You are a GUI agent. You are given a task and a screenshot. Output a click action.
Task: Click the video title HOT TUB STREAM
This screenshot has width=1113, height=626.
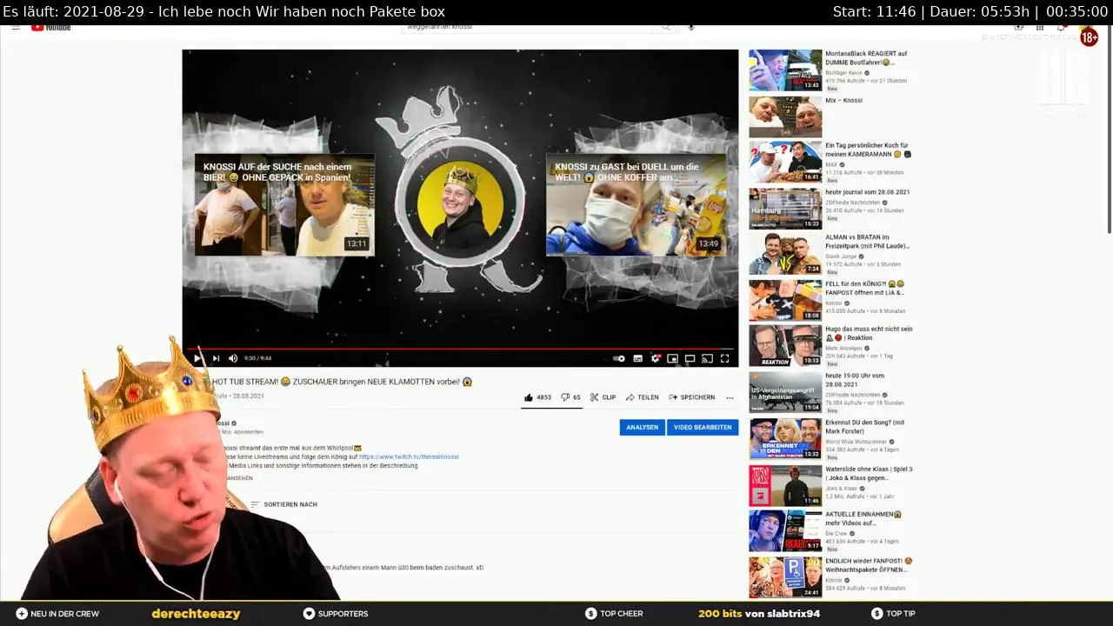click(342, 382)
